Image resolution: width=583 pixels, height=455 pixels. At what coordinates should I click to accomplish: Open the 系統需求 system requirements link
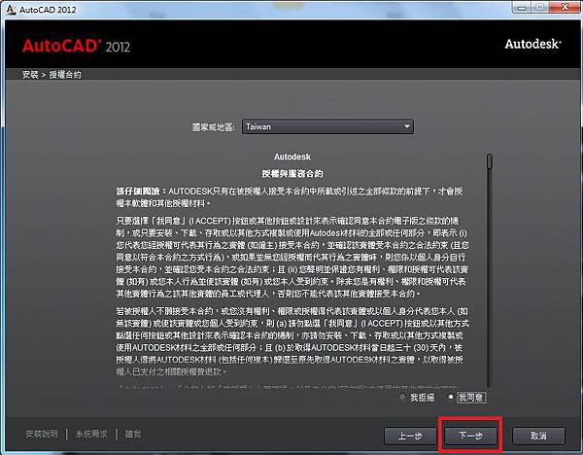pos(91,434)
